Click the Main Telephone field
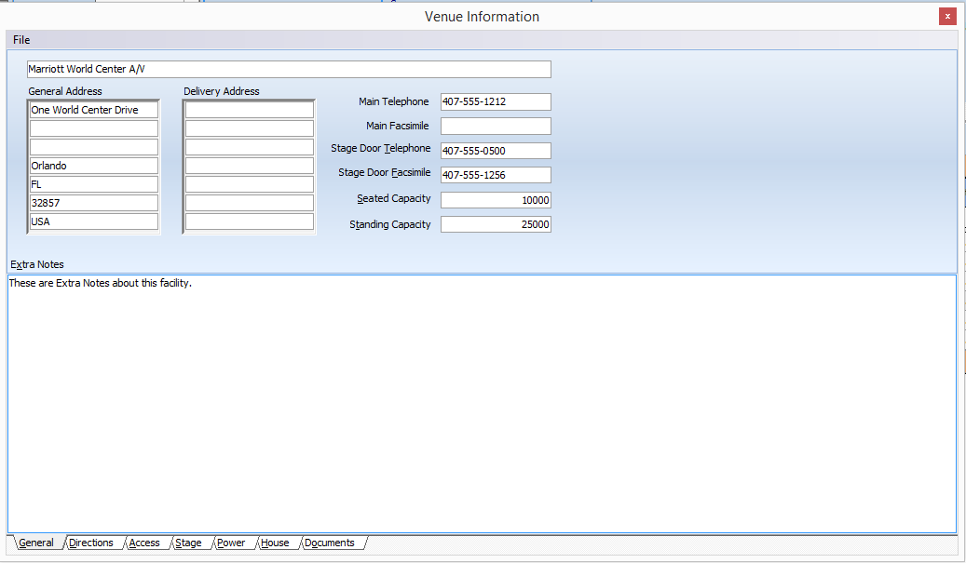 (x=496, y=101)
